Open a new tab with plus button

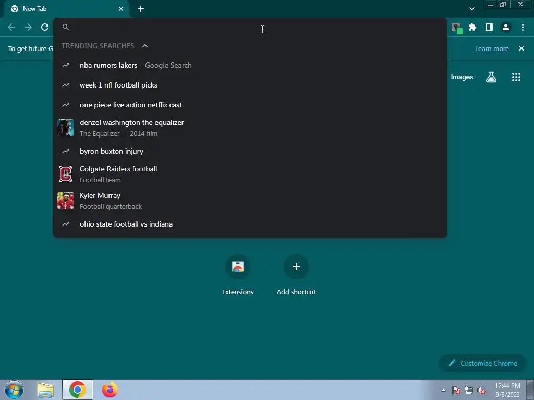coord(141,9)
